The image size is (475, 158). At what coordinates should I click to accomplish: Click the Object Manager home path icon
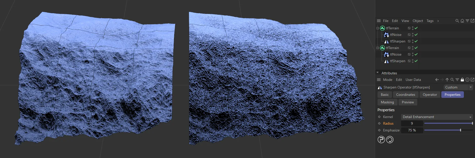[x=462, y=21]
